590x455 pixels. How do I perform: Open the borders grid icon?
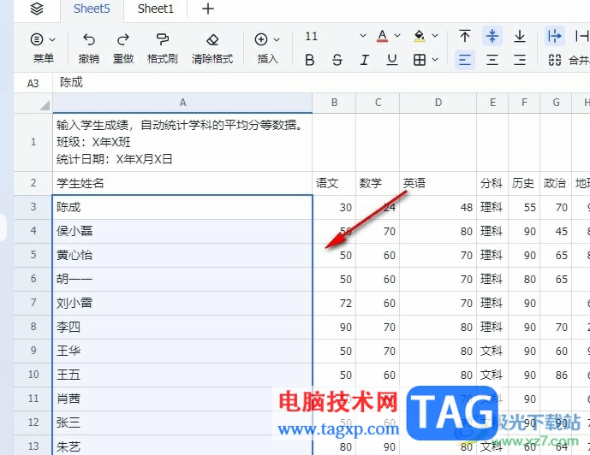coord(420,60)
